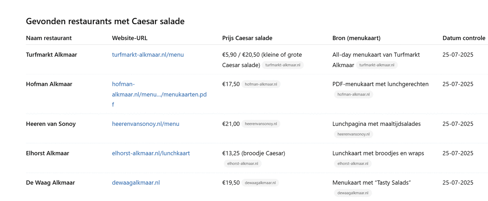Screen dimensions: 488x201
Task: Open the heerenvansonoy.nl/menu link
Action: (x=146, y=124)
